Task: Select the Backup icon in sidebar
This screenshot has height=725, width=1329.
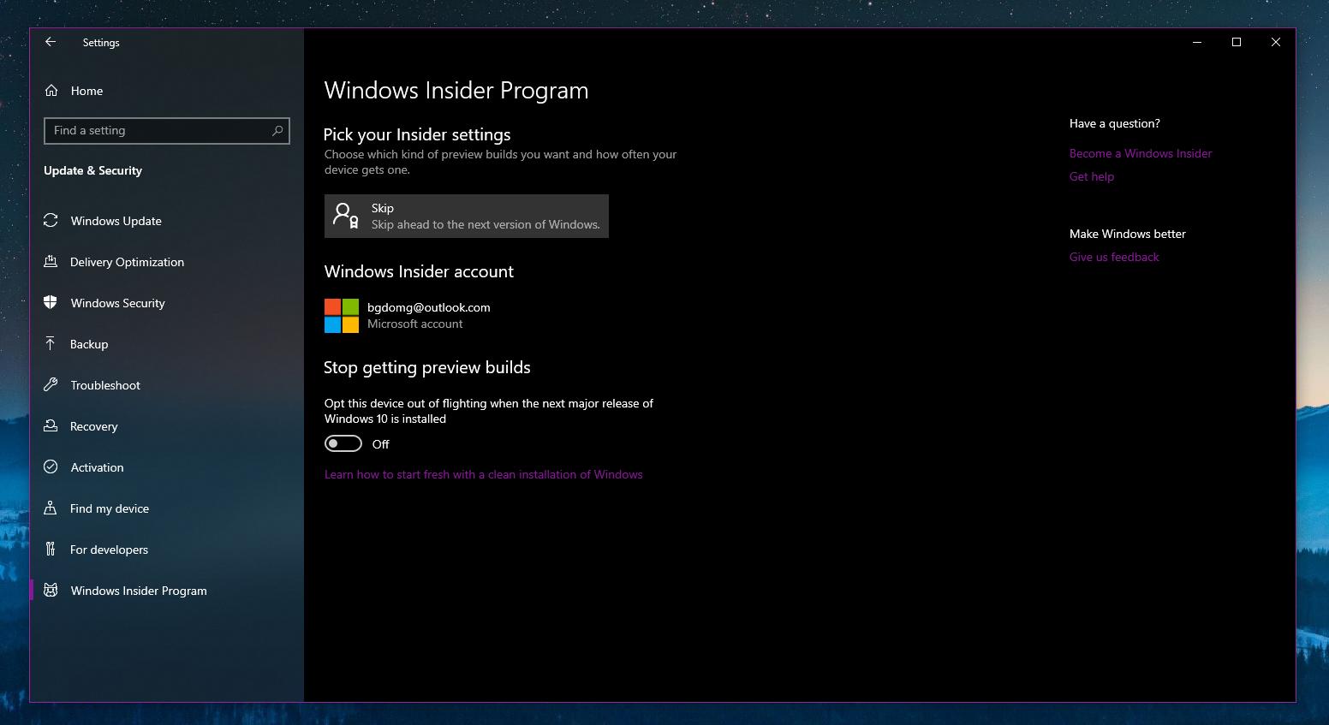Action: pos(51,344)
